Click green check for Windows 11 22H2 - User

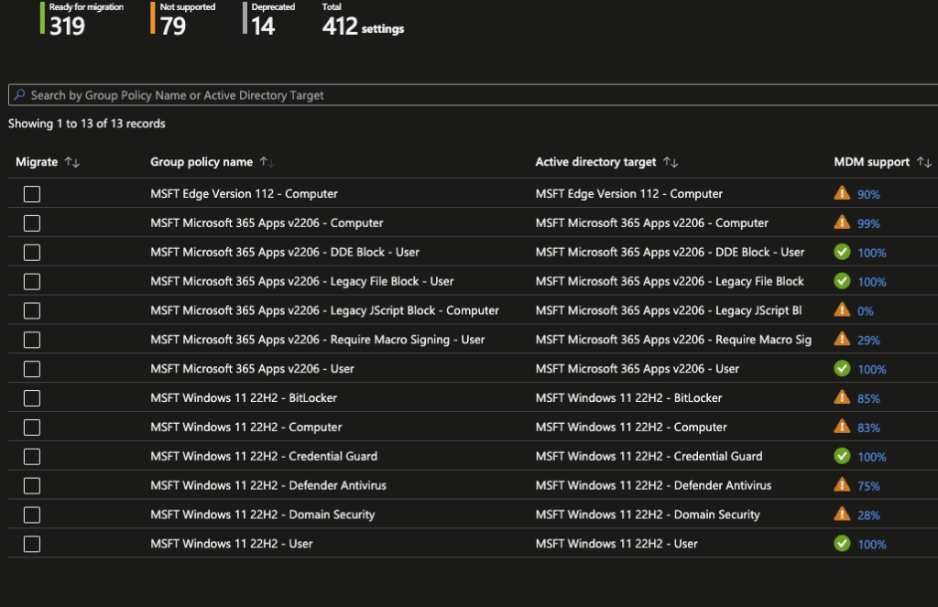coord(842,543)
